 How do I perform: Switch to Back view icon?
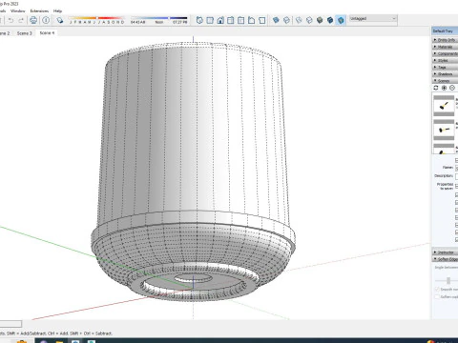click(241, 20)
